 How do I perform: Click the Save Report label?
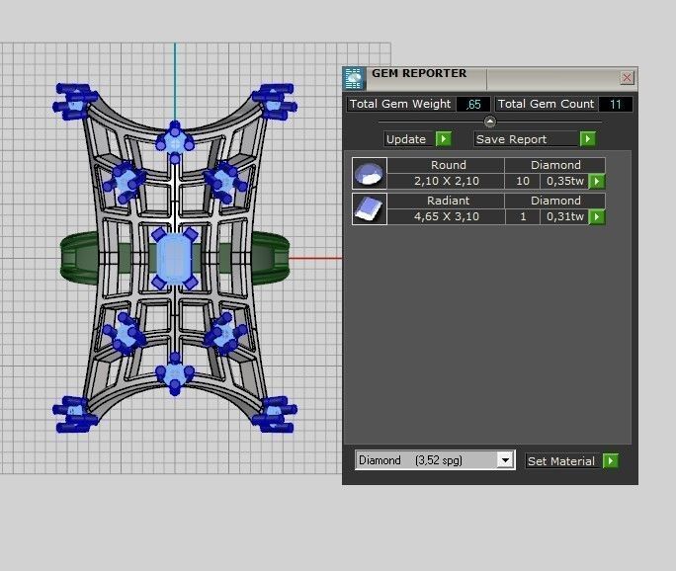point(511,139)
